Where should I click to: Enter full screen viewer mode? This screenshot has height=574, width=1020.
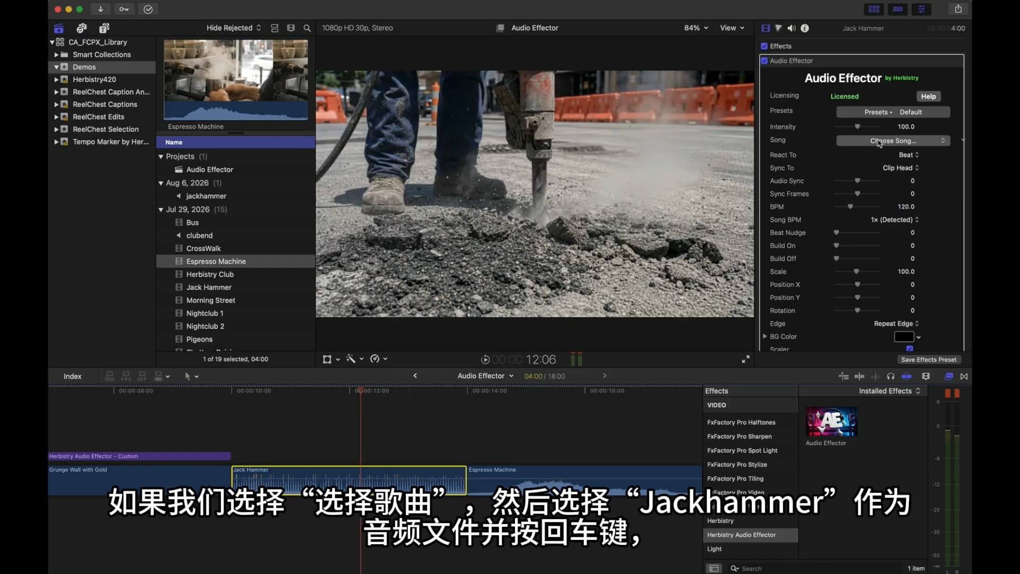746,359
